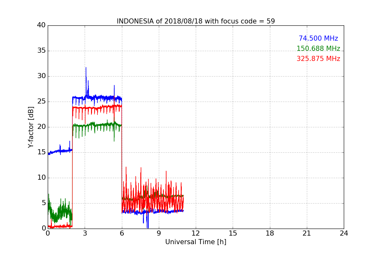Click y-axis tick label 10
Screen dimensions: 382x254
(41, 178)
